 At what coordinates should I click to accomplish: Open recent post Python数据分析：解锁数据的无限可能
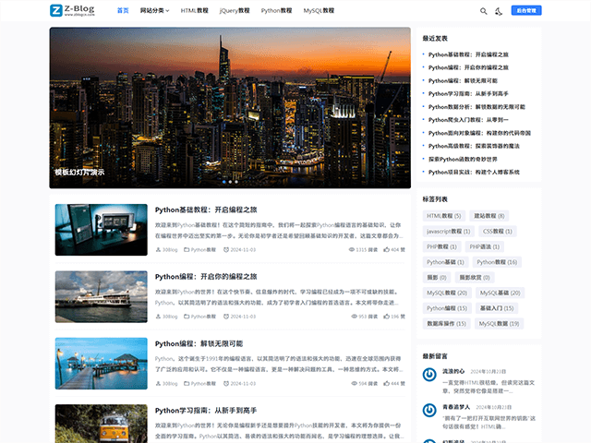coord(476,107)
